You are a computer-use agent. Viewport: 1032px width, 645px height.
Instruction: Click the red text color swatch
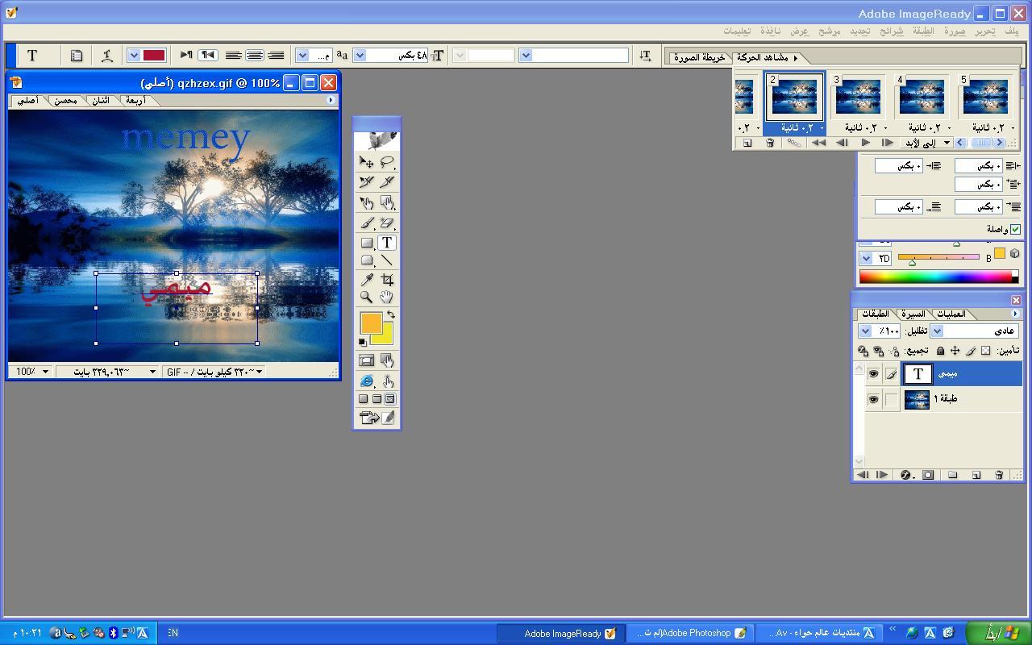tap(154, 56)
